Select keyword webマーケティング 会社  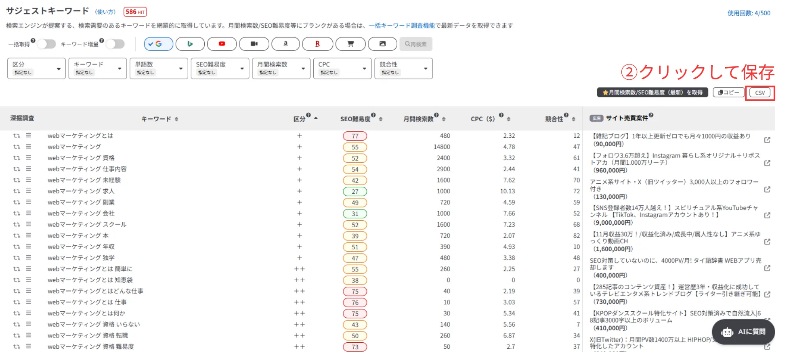(81, 213)
